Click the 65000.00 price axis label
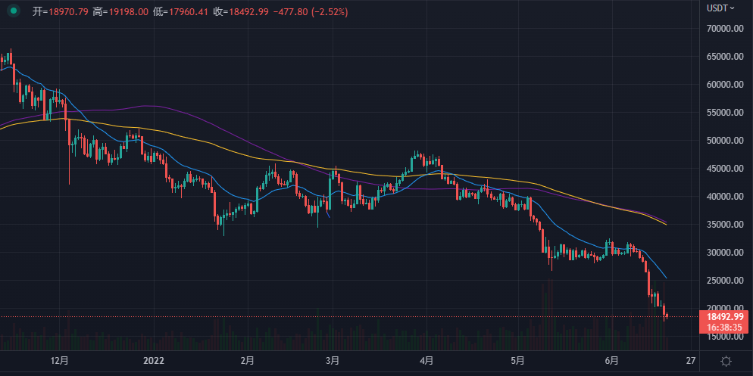Viewport: 753px width, 376px height. coord(725,57)
